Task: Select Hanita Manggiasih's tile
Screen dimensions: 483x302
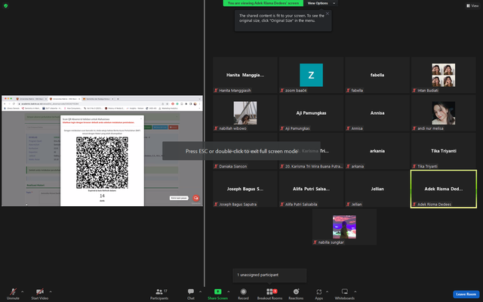Action: (245, 75)
